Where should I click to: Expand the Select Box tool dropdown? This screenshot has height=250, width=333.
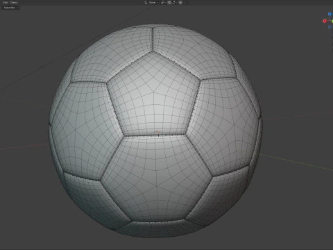click(10, 8)
